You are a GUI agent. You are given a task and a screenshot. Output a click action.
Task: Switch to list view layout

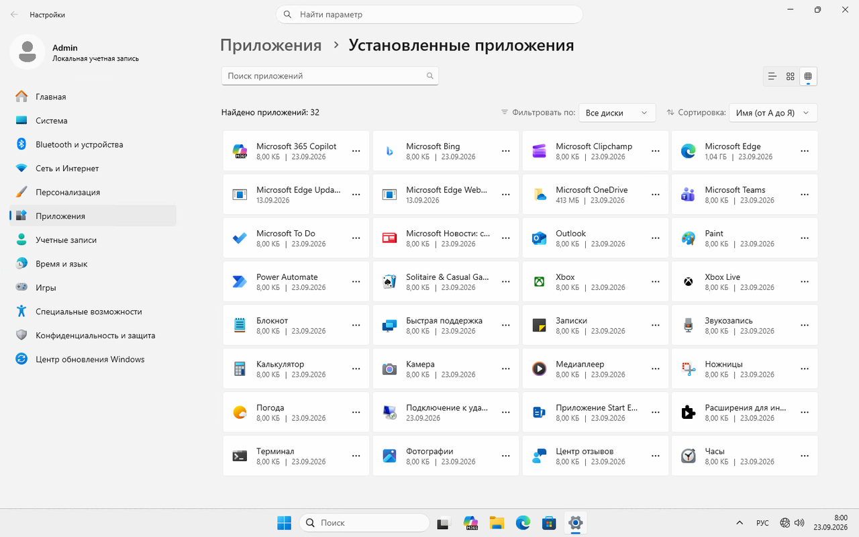772,77
